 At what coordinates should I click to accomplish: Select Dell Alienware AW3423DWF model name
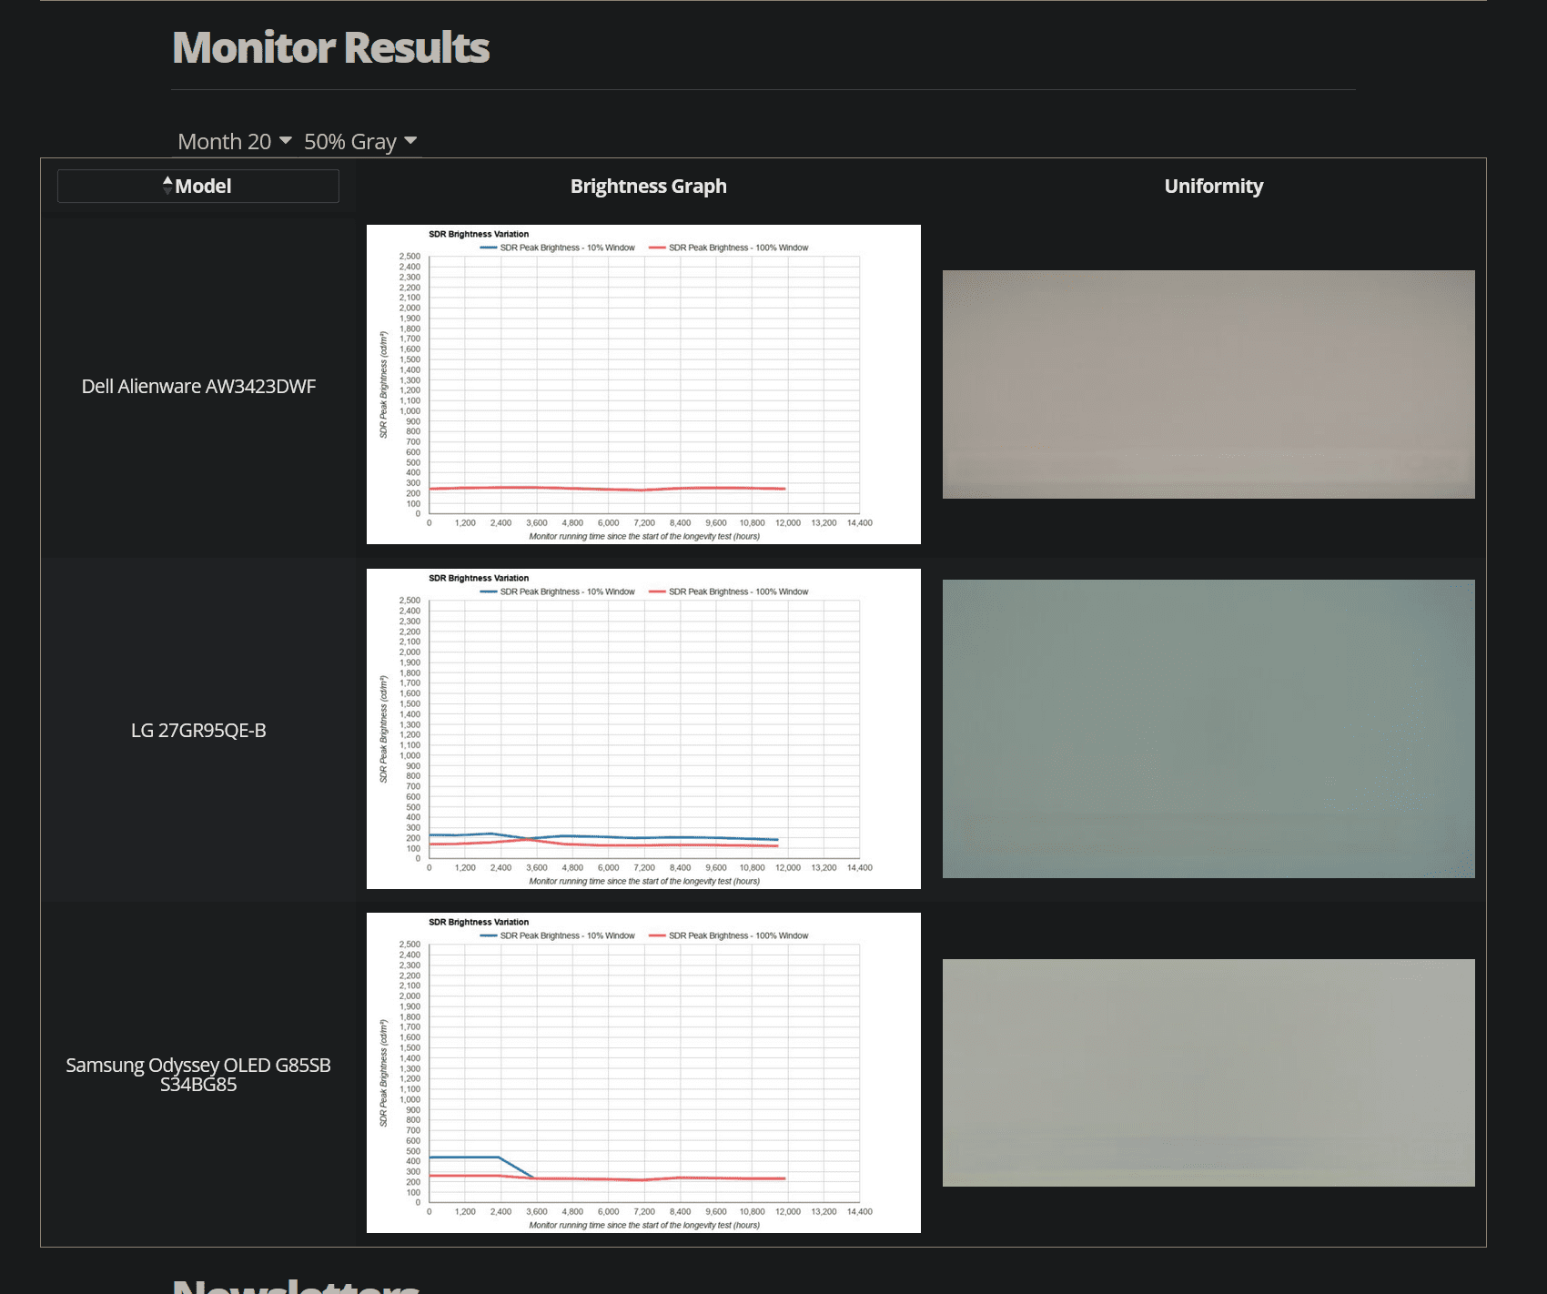point(198,386)
